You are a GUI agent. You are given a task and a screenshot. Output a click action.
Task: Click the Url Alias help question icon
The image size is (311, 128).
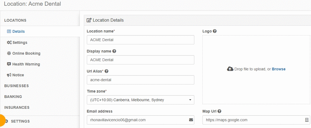pos(106,71)
